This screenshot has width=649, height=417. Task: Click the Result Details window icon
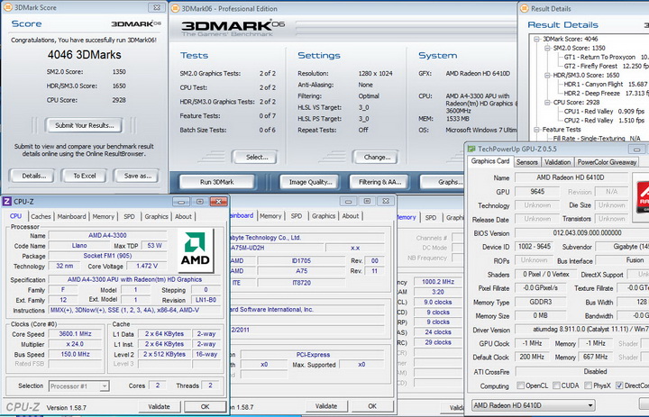coord(526,7)
